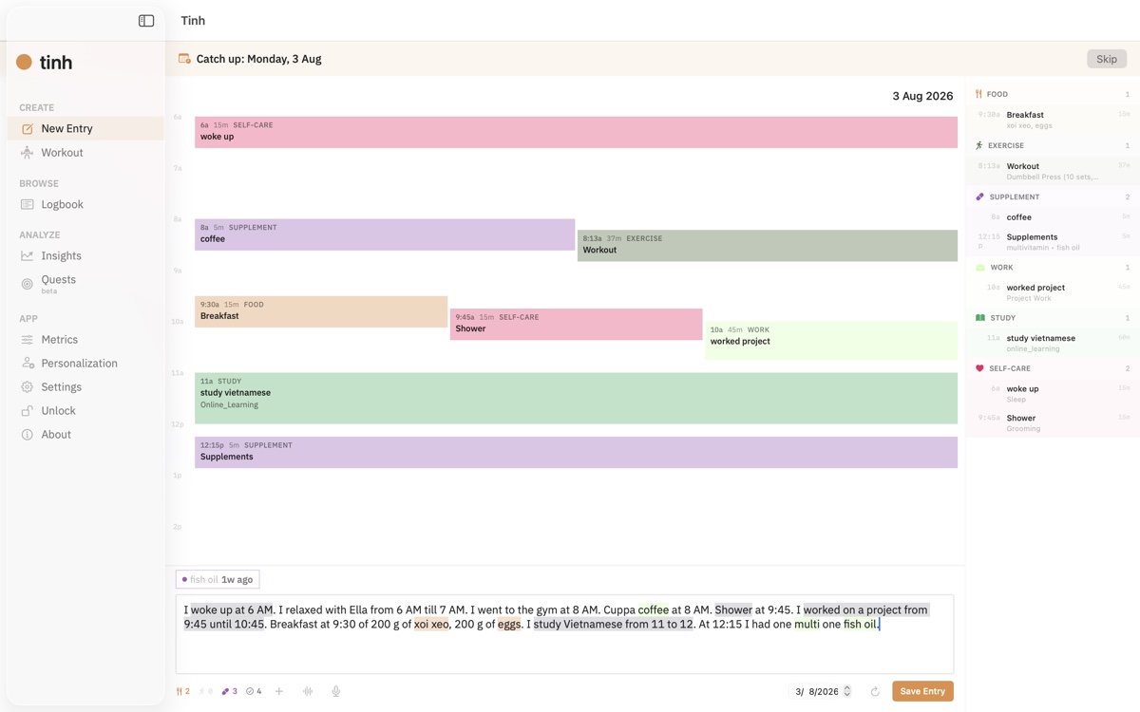Select the Breakfast food timeline block
Screen dimensions: 1140x712
pyautogui.click(x=321, y=311)
